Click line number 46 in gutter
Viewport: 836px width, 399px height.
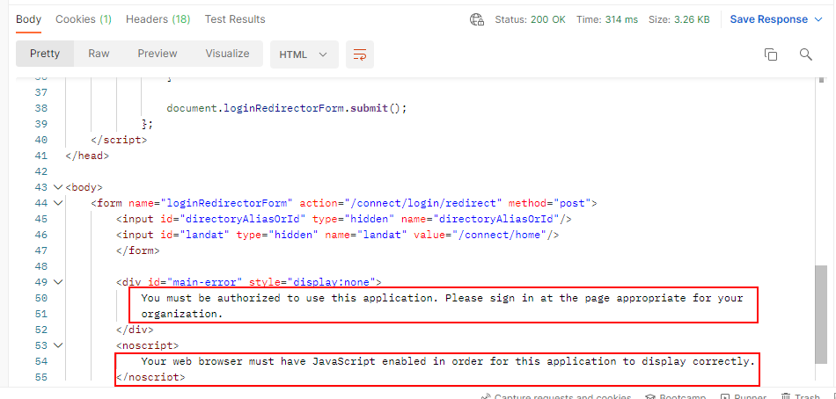pos(40,235)
